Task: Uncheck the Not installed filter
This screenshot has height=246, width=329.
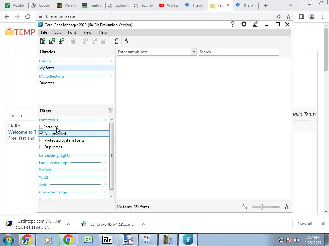Action: pyautogui.click(x=41, y=134)
